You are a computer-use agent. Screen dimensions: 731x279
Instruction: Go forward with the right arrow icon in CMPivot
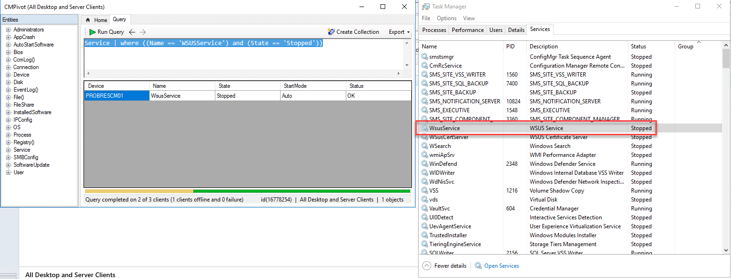click(143, 32)
